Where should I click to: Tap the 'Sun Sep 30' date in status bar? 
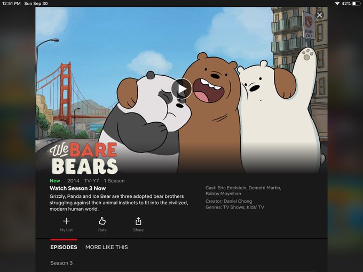[x=36, y=4]
